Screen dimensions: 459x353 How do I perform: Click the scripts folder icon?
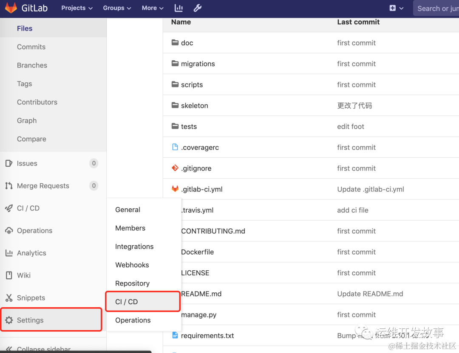coord(175,84)
